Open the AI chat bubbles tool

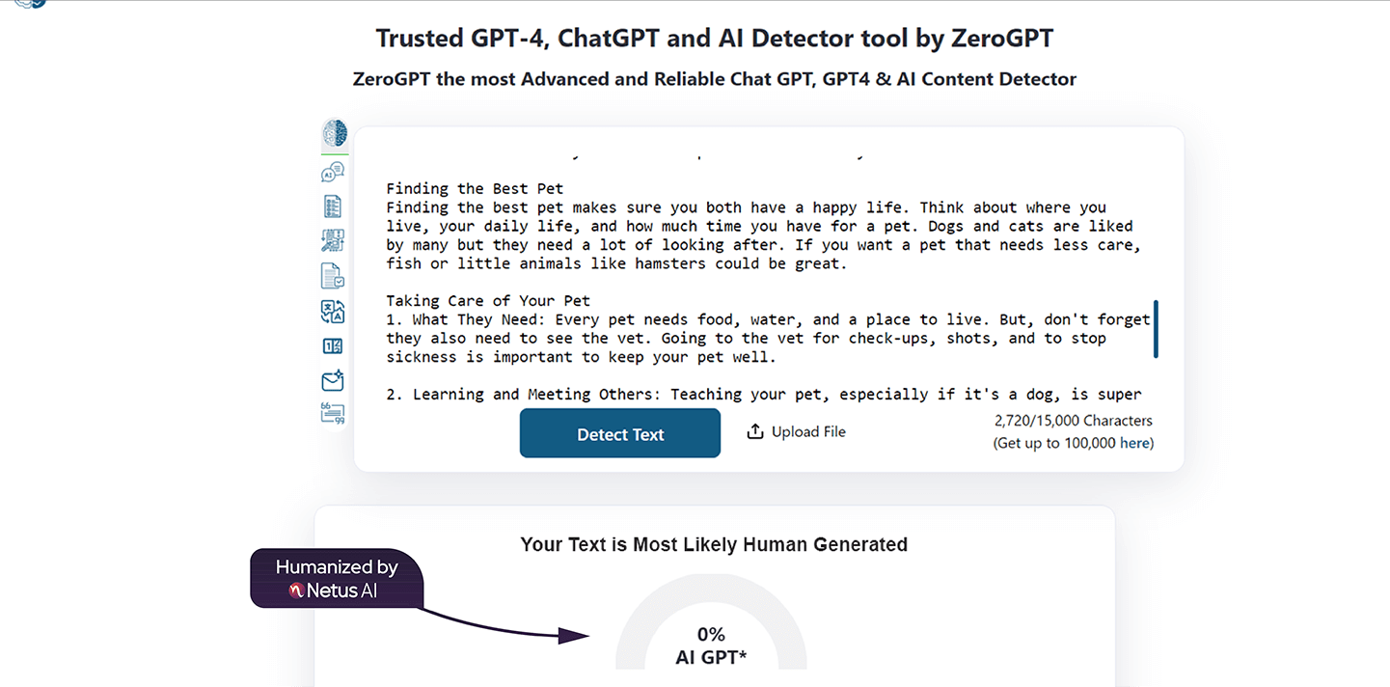tap(333, 173)
